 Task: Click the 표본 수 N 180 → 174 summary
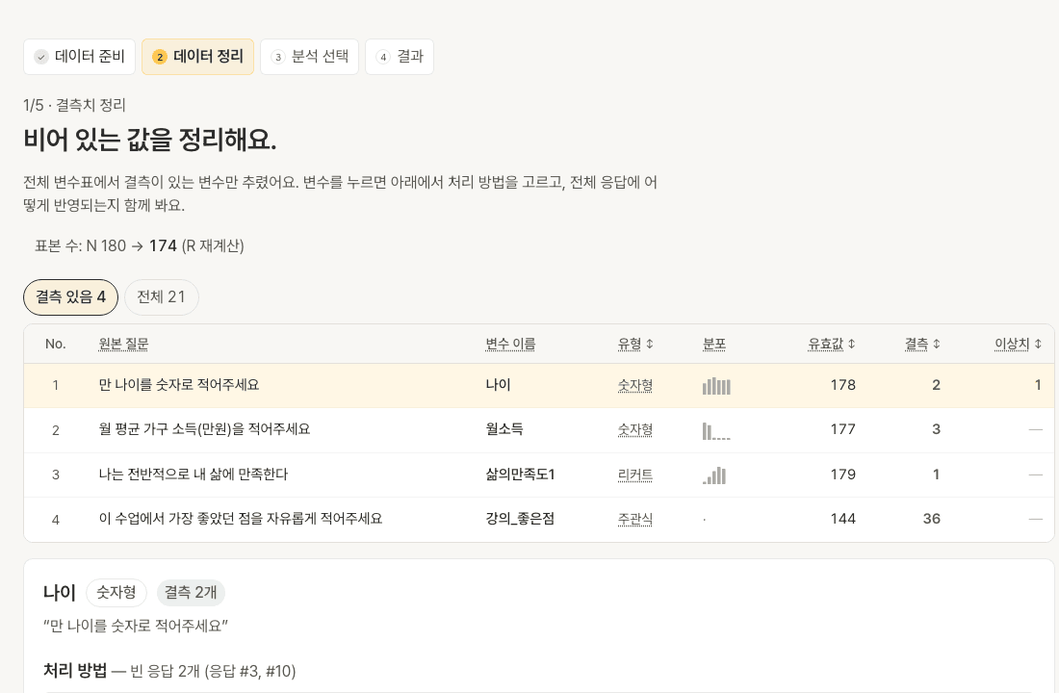[x=140, y=245]
